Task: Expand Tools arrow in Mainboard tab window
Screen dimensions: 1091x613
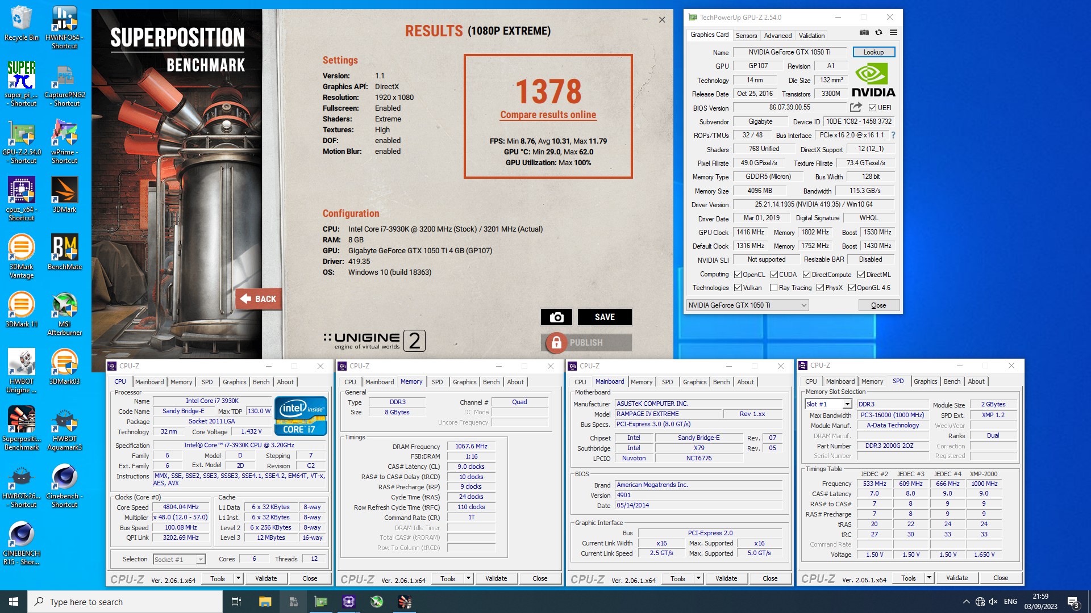Action: [x=698, y=578]
